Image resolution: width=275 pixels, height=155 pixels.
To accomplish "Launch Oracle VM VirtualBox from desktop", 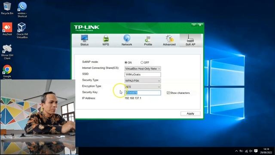I will 22,31.
